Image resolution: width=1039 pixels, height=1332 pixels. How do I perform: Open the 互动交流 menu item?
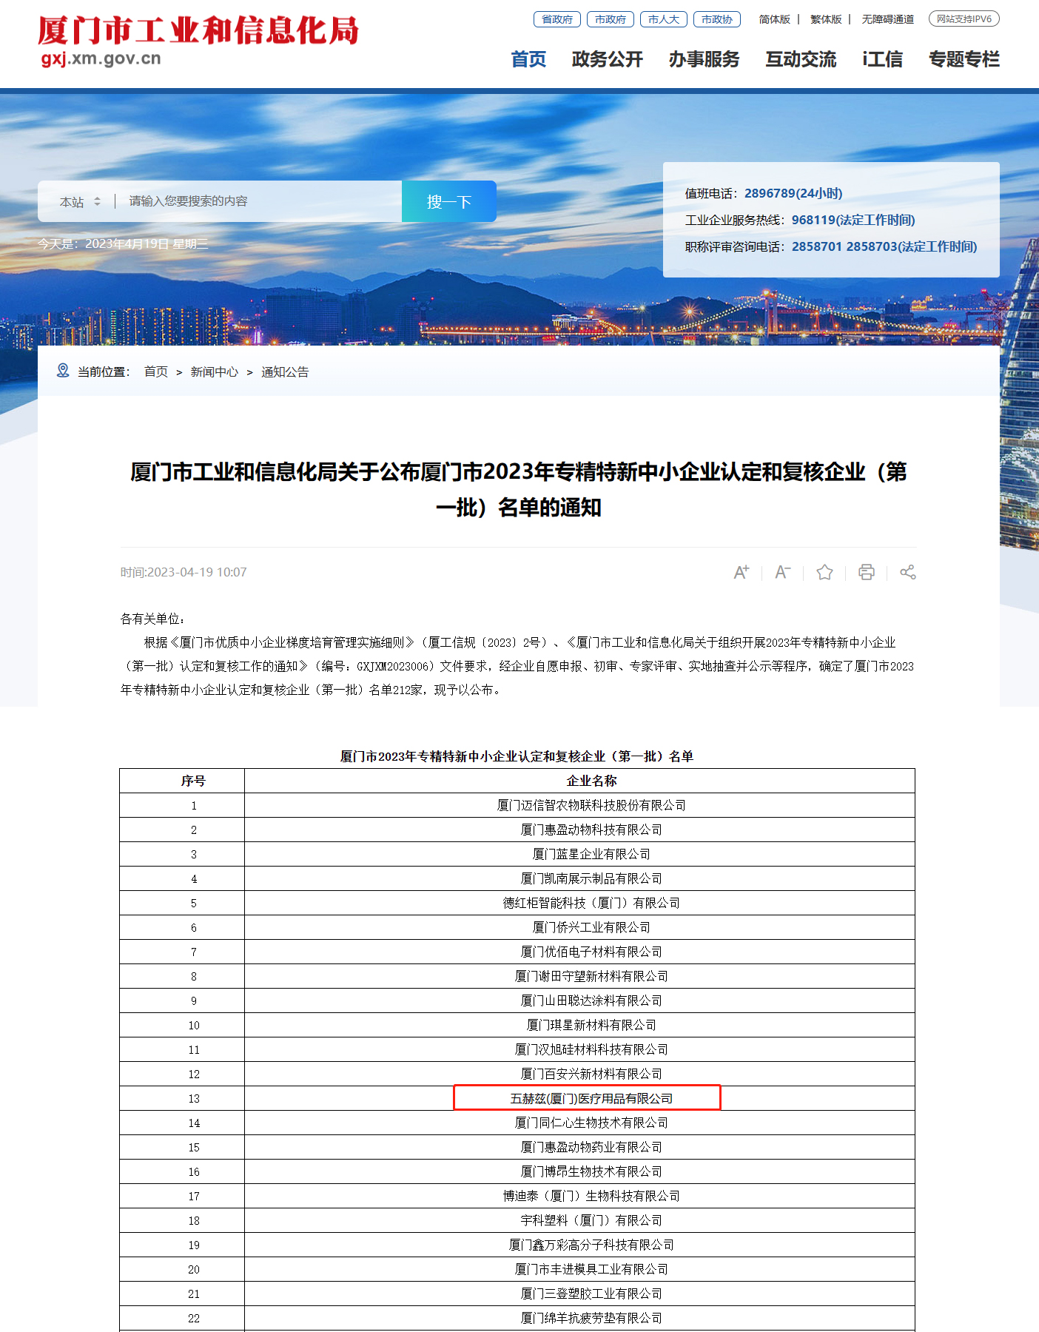click(x=801, y=59)
